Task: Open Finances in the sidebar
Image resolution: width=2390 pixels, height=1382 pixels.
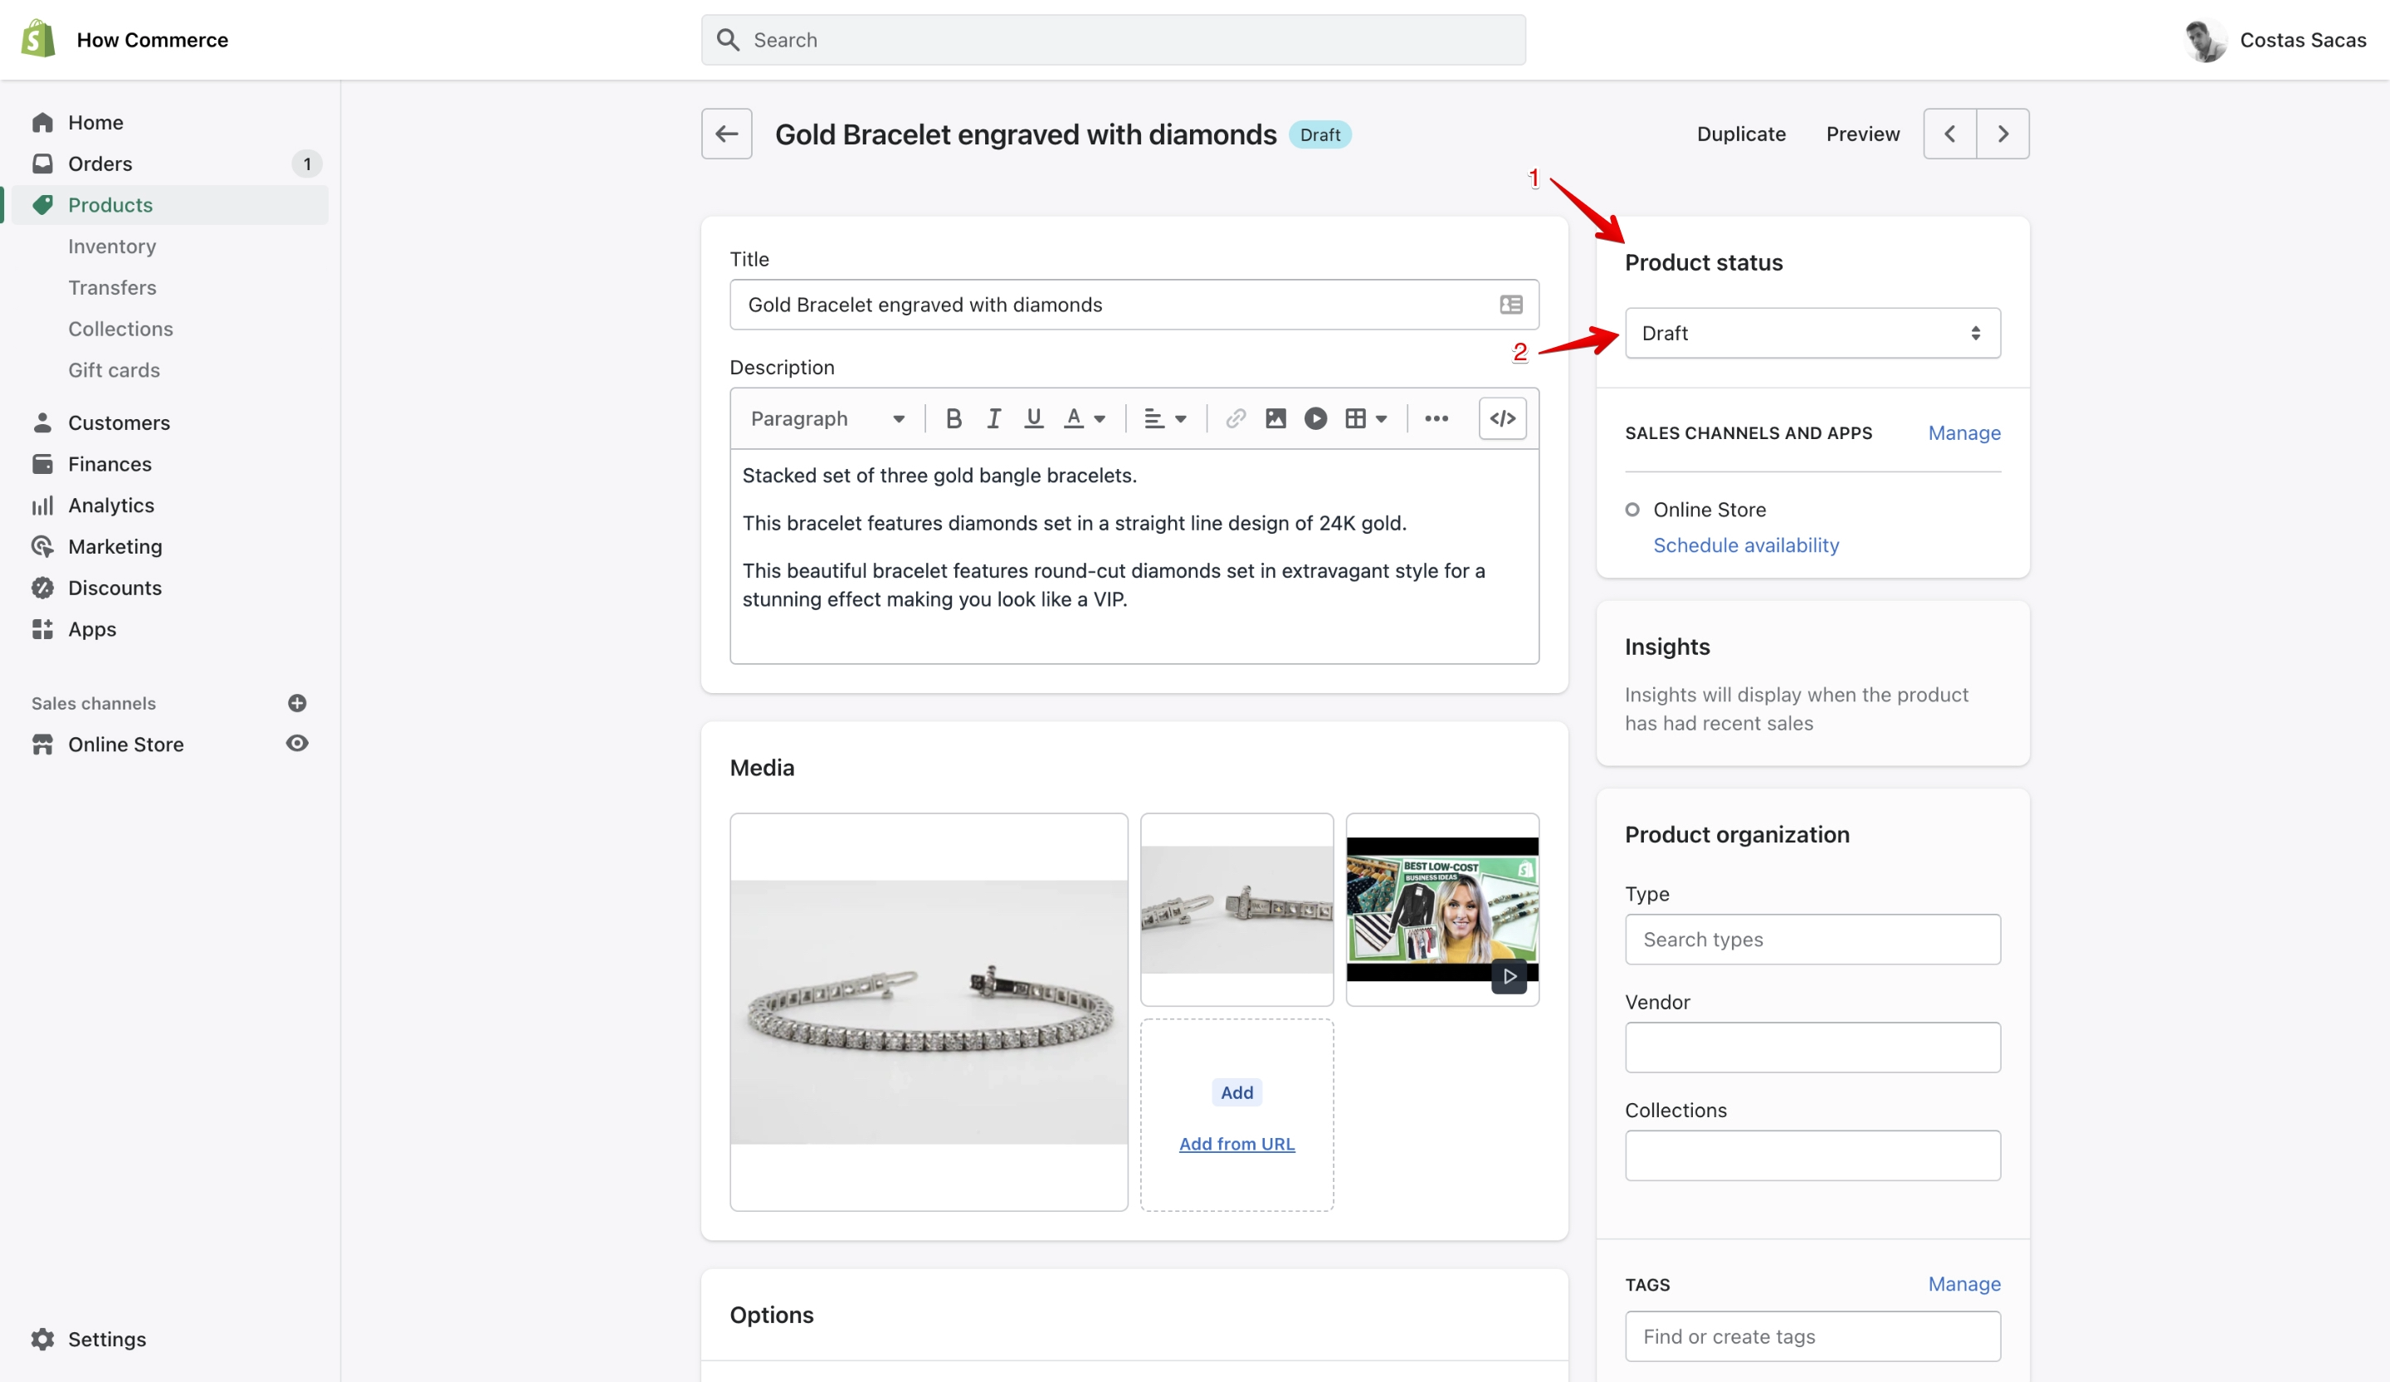Action: 109,464
